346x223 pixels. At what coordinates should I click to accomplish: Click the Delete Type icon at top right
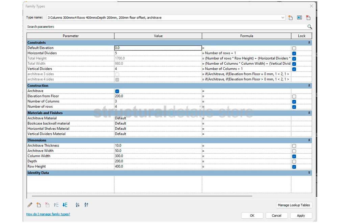pos(308,18)
